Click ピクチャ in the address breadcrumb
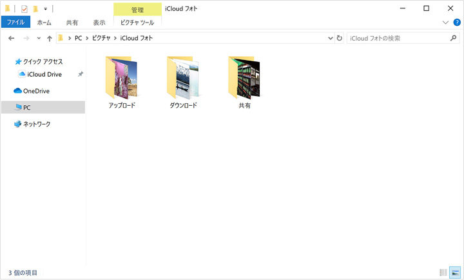Image resolution: width=464 pixels, height=280 pixels. (x=101, y=38)
